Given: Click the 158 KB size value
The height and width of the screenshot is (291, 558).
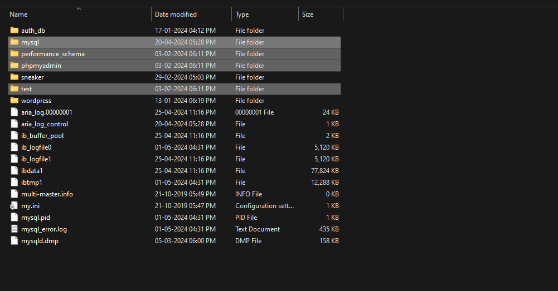Looking at the screenshot, I should (x=329, y=241).
